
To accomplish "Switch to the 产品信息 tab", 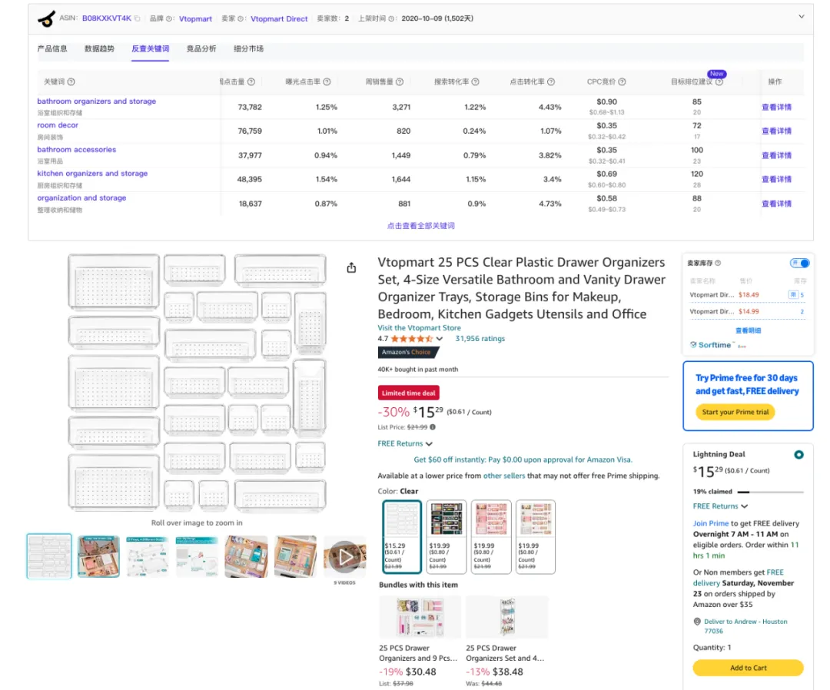I will point(52,48).
